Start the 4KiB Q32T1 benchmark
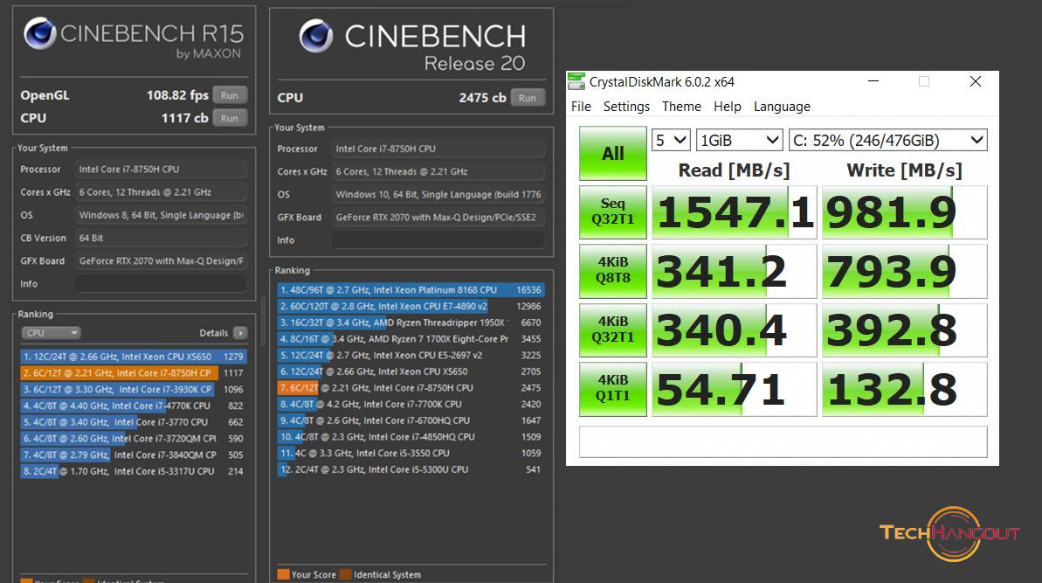 point(612,329)
